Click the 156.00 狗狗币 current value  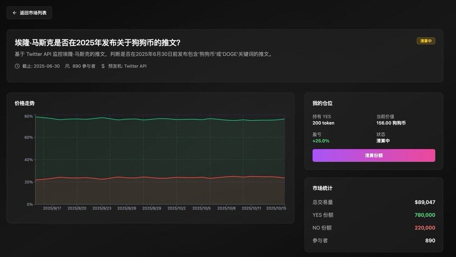pos(391,123)
